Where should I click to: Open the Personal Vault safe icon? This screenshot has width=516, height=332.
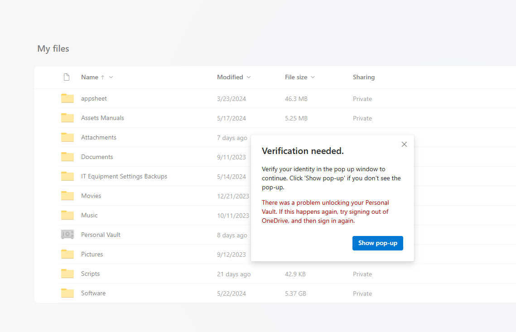(x=68, y=234)
